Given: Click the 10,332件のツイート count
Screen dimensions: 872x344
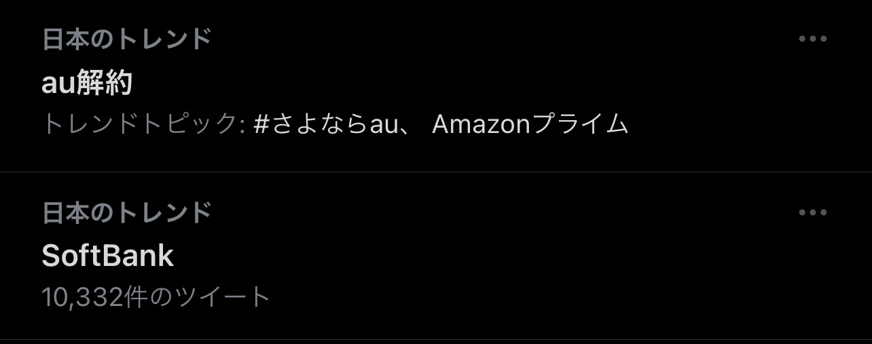Looking at the screenshot, I should click(x=156, y=297).
